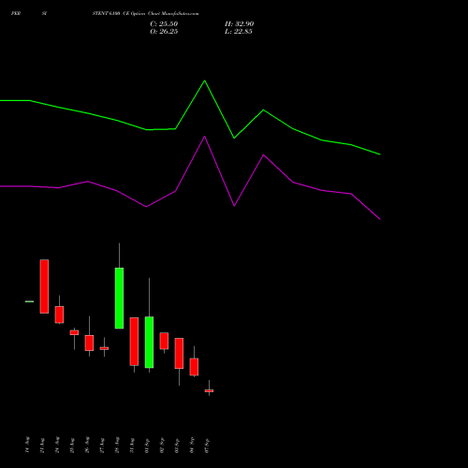Select the 25 Aug date label
Screen dimensions: 468x468
tap(72, 446)
